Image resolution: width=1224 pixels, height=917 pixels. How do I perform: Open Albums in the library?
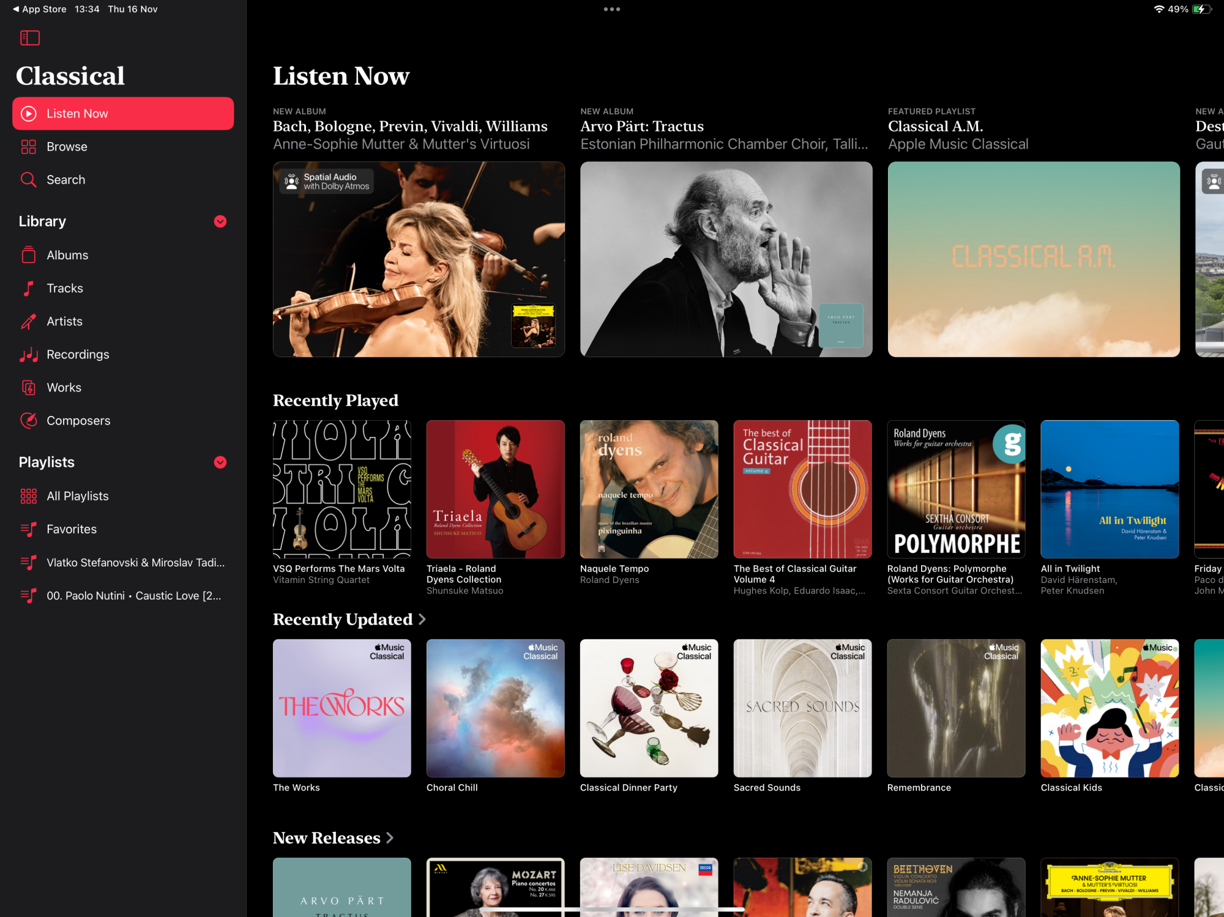click(123, 255)
